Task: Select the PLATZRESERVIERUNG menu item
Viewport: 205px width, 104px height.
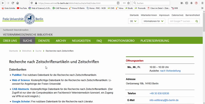Action: [155, 41]
